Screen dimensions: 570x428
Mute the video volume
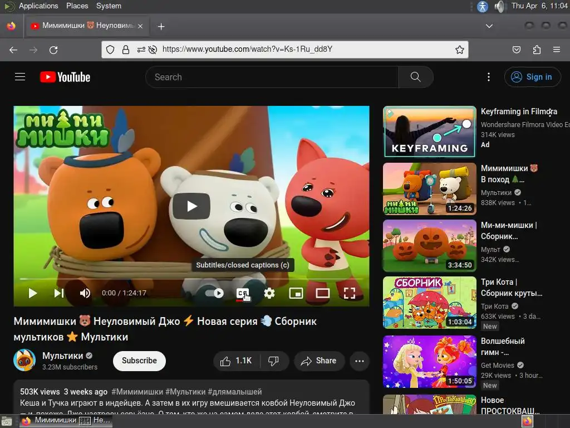(x=85, y=293)
